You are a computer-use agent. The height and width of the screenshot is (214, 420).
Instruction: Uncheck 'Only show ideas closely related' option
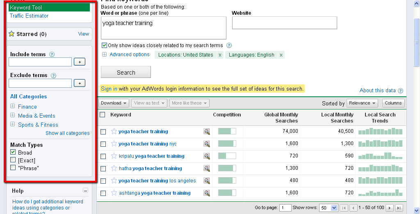(104, 46)
